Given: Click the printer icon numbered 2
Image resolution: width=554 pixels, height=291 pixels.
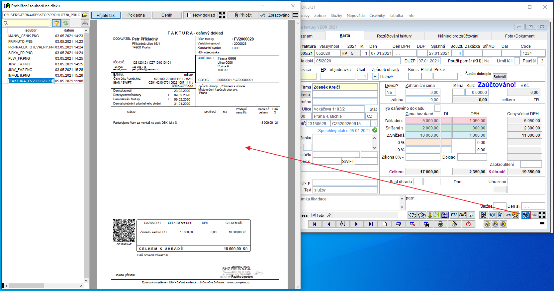Looking at the screenshot, I should pyautogui.click(x=495, y=224).
